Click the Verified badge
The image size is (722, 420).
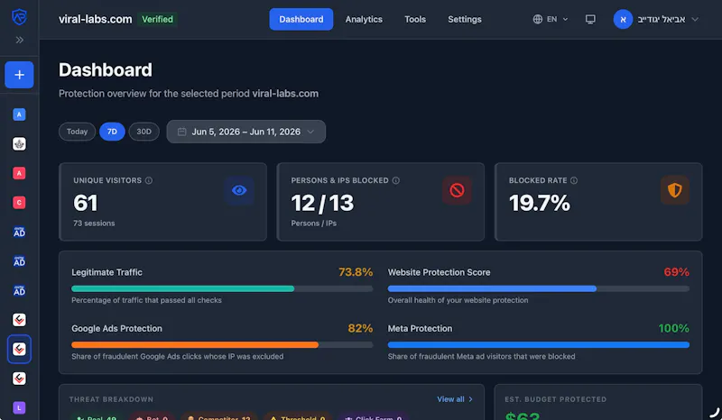tap(157, 19)
